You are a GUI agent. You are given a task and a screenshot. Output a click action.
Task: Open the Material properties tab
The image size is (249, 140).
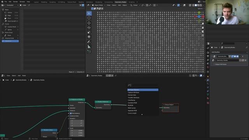(208, 98)
